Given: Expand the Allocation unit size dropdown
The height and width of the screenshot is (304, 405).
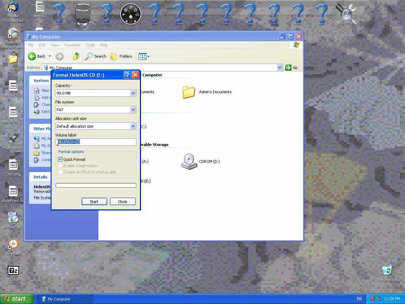Looking at the screenshot, I should pos(133,126).
